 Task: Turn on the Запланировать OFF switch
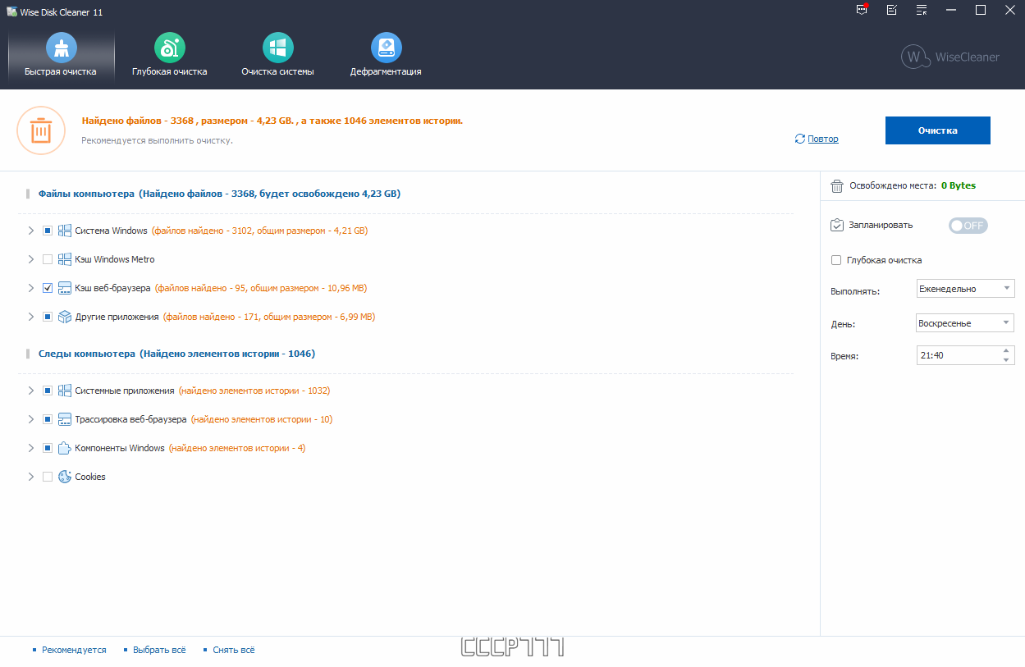tap(968, 226)
